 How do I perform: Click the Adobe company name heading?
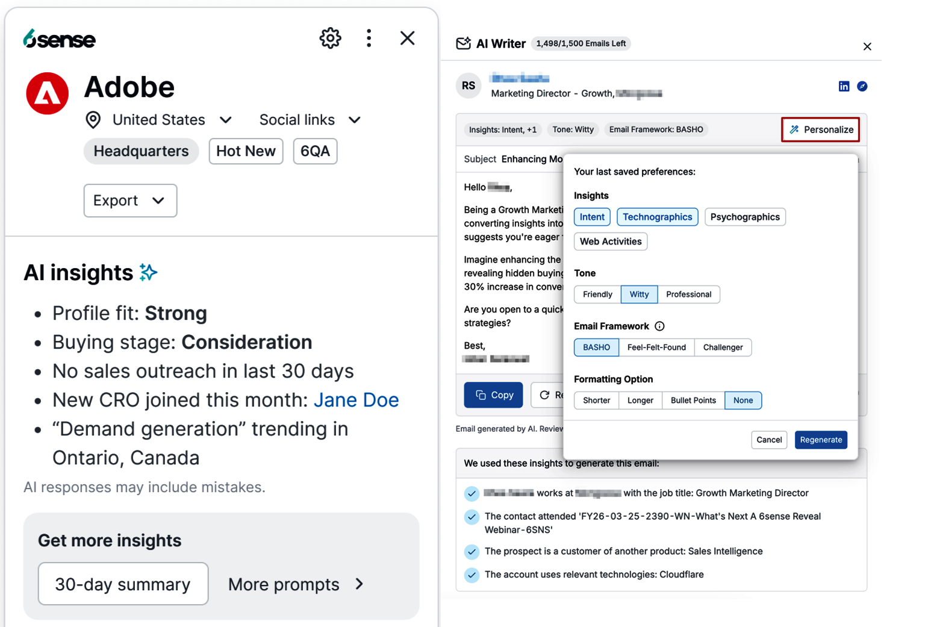(129, 87)
